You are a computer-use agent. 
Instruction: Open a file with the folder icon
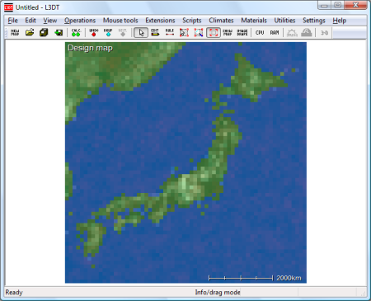pyautogui.click(x=30, y=32)
